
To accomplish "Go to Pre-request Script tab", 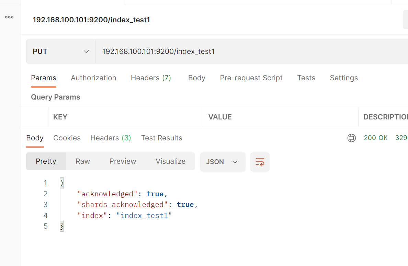I will tap(251, 78).
